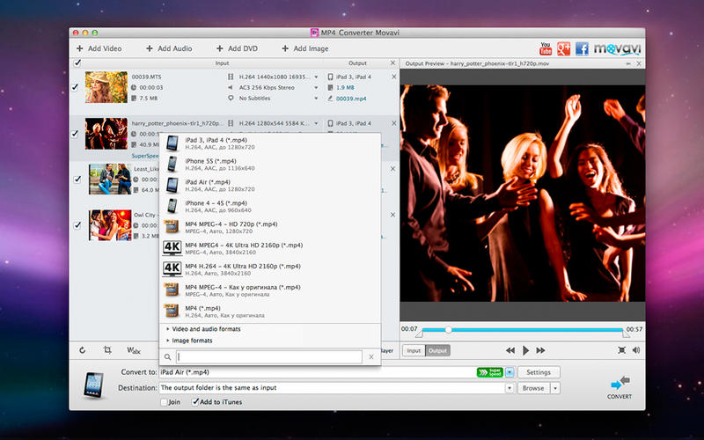Expand the Image formats section
The height and width of the screenshot is (440, 704).
(x=192, y=340)
